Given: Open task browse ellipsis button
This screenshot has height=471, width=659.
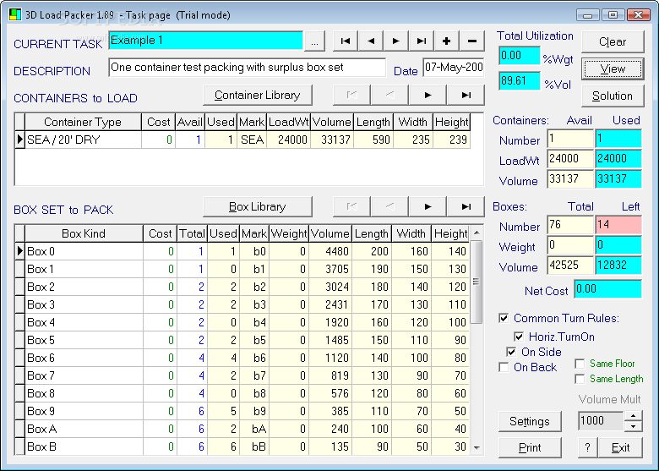Looking at the screenshot, I should (314, 41).
